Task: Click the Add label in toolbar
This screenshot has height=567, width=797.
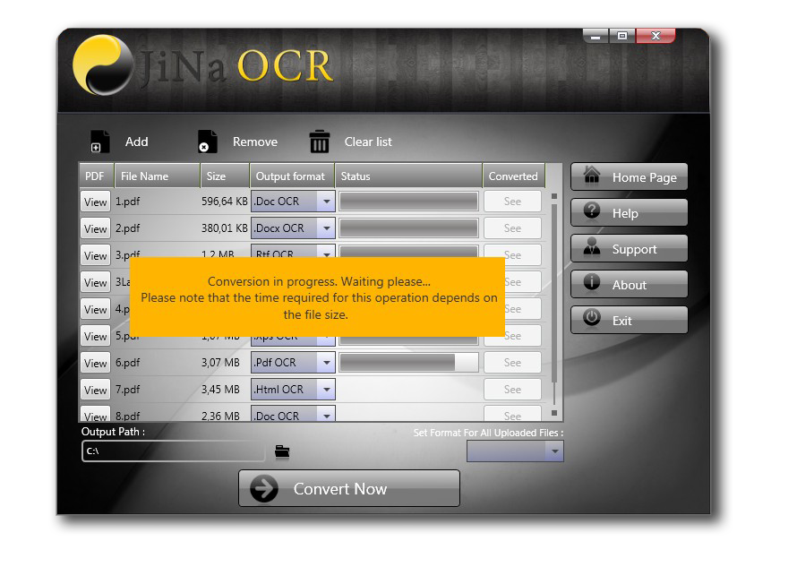Action: [x=137, y=142]
